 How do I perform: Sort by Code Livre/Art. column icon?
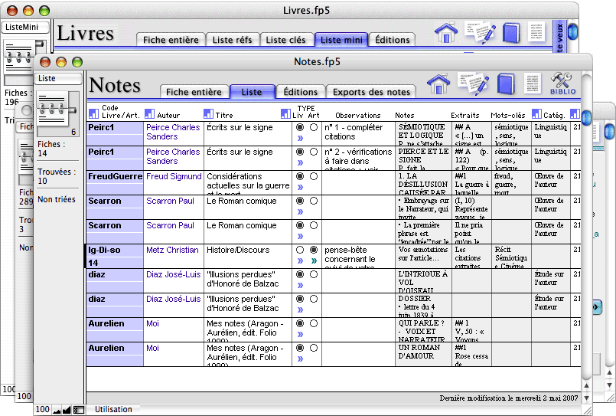(x=93, y=113)
